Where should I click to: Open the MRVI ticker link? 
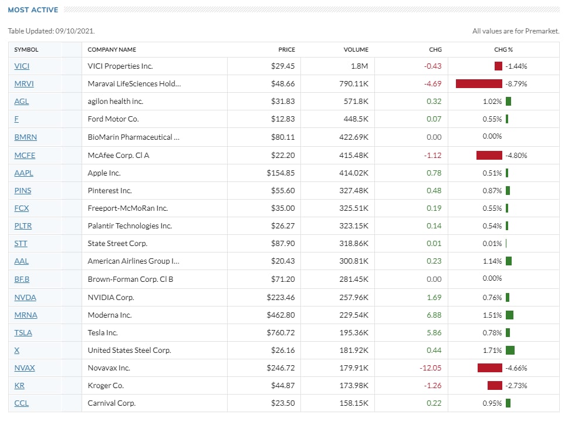pyautogui.click(x=24, y=84)
